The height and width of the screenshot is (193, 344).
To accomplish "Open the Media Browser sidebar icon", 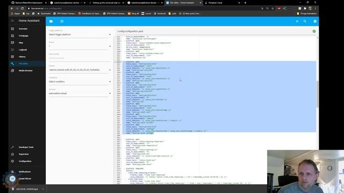I will pos(12,71).
